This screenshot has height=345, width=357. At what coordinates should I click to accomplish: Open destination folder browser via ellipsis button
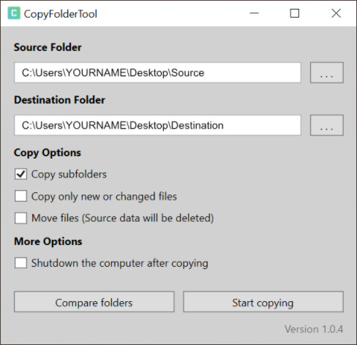tap(327, 125)
